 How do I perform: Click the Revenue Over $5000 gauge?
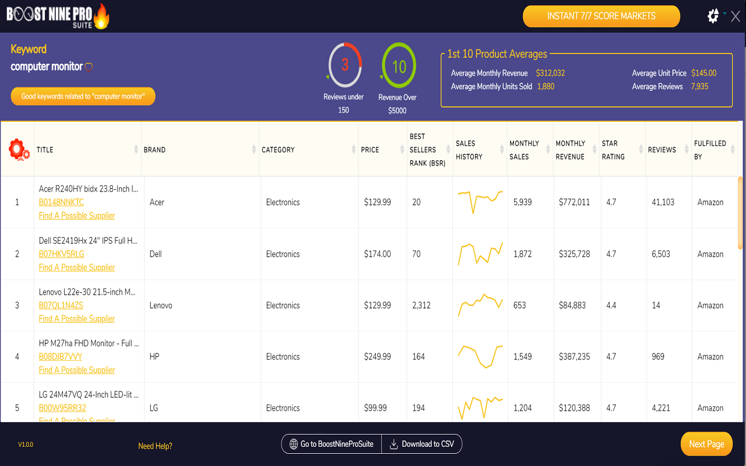(398, 65)
